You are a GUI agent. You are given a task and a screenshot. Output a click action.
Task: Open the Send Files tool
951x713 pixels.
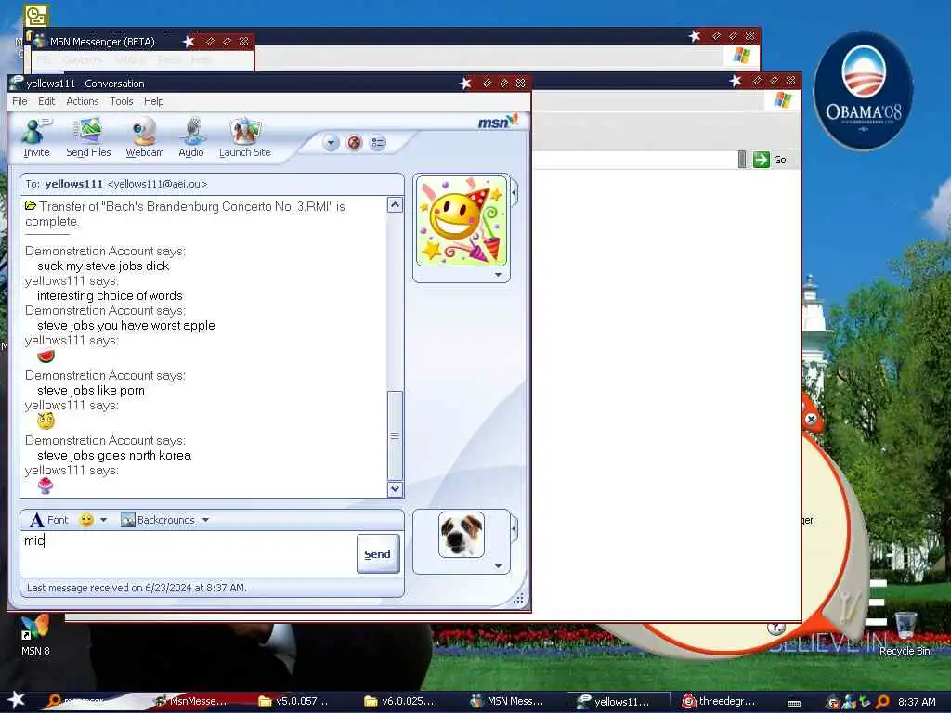(88, 138)
